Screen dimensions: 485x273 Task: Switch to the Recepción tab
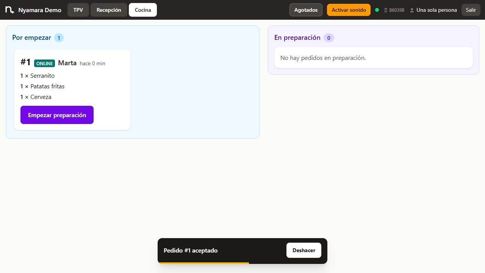click(x=109, y=10)
